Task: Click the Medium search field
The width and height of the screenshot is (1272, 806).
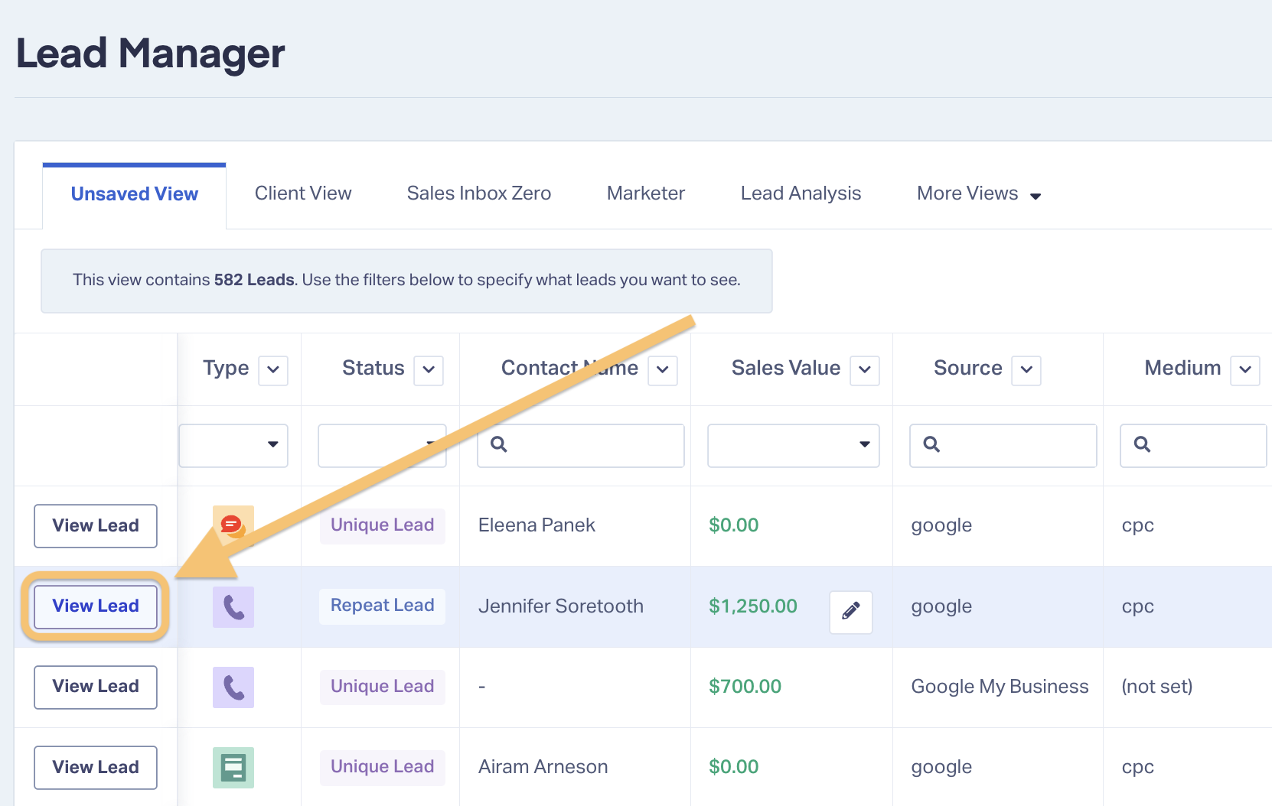Action: [1193, 445]
